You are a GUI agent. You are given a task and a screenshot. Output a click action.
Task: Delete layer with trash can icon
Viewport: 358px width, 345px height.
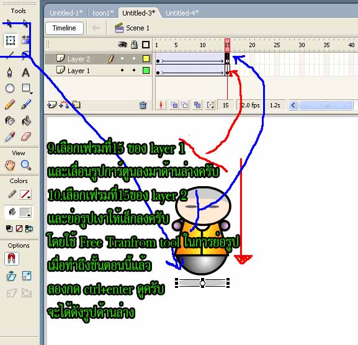coord(143,105)
